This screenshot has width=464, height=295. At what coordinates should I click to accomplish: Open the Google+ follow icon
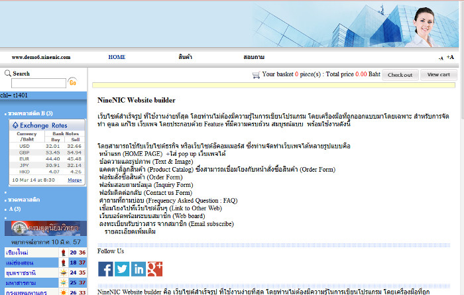coord(155,268)
